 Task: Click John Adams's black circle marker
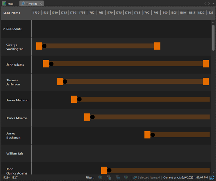coord(51,64)
